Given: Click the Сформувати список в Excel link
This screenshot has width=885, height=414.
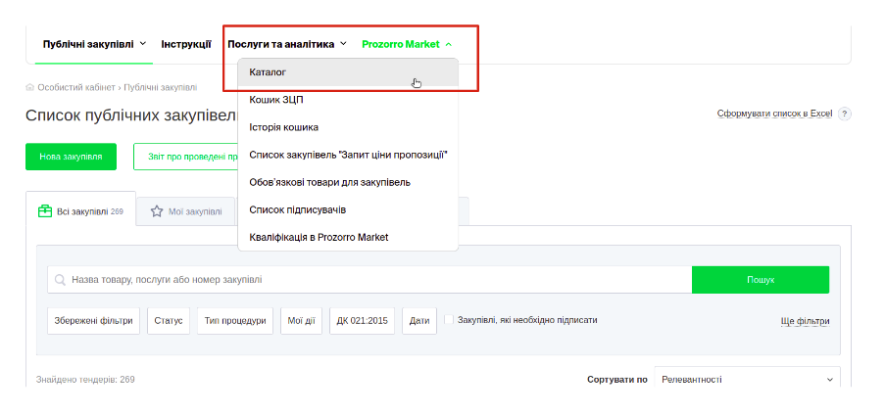Looking at the screenshot, I should 774,114.
